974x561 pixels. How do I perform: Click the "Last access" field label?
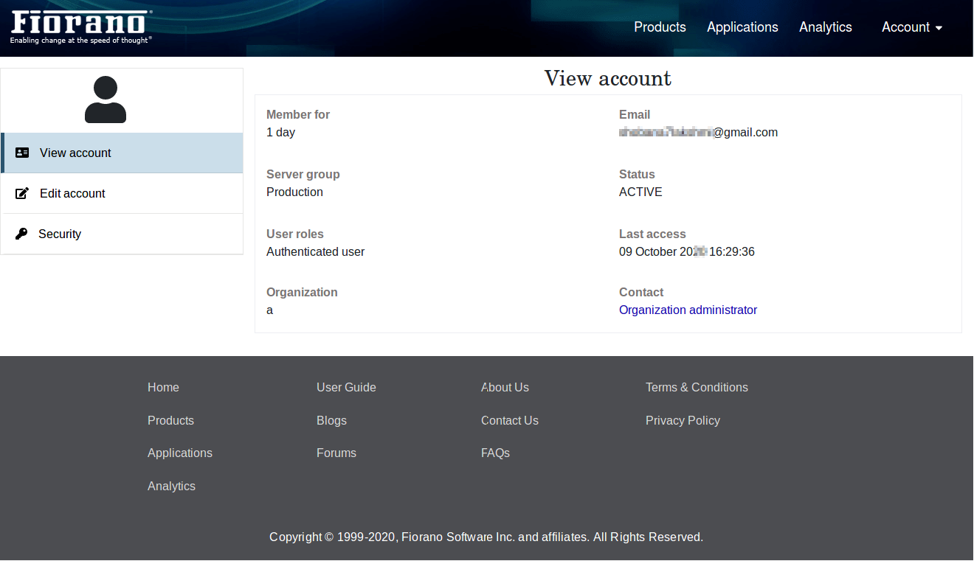652,234
